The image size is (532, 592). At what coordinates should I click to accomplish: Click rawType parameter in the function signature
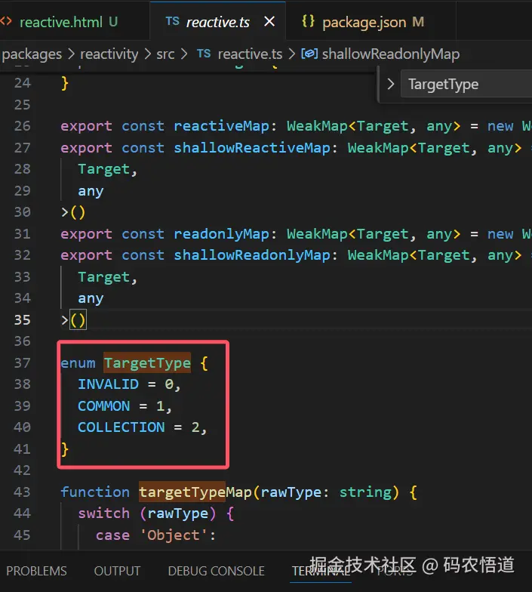tap(291, 492)
